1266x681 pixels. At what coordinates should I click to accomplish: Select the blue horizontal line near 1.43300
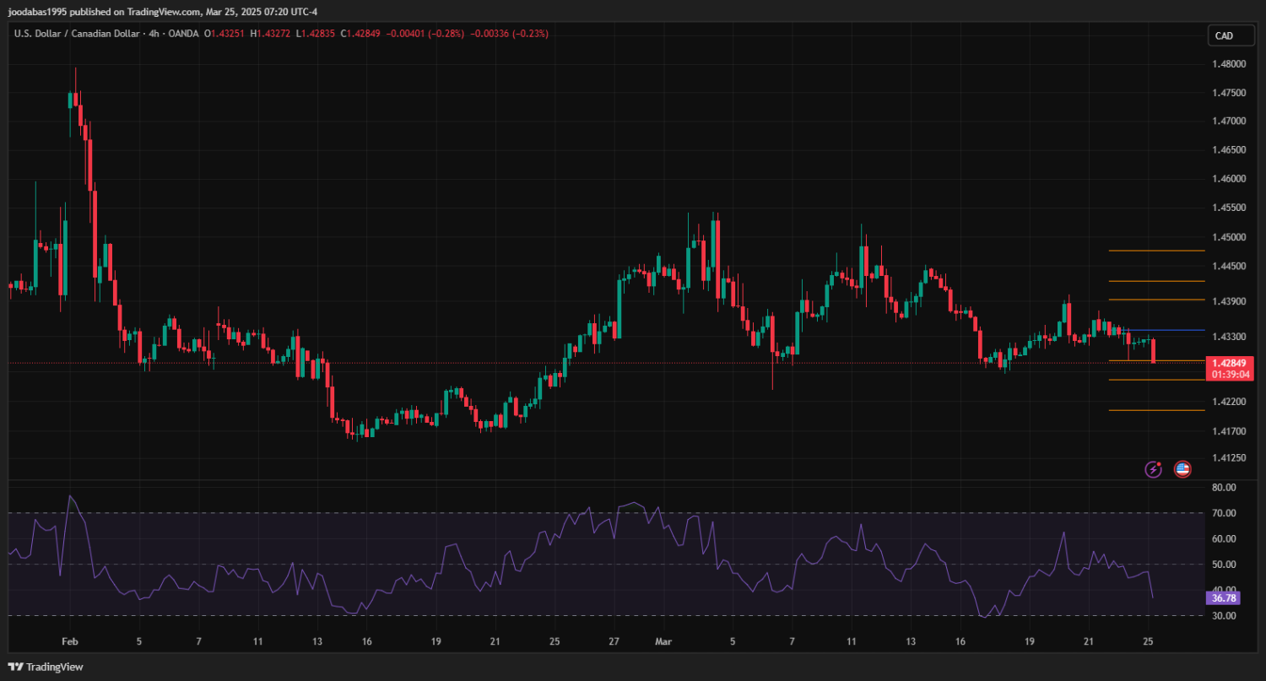1165,330
